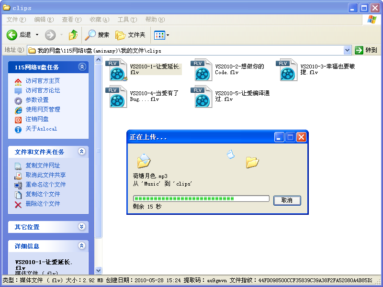Collapse the 115网络U盘任务 panel
This screenshot has height=287, width=383.
[x=82, y=67]
